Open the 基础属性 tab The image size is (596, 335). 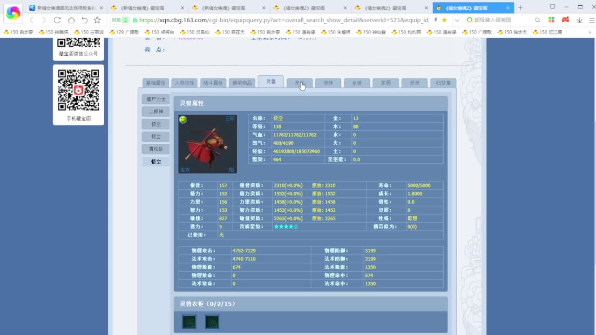[156, 83]
